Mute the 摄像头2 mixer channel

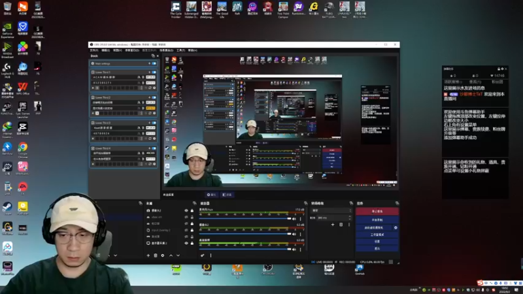tap(294, 234)
